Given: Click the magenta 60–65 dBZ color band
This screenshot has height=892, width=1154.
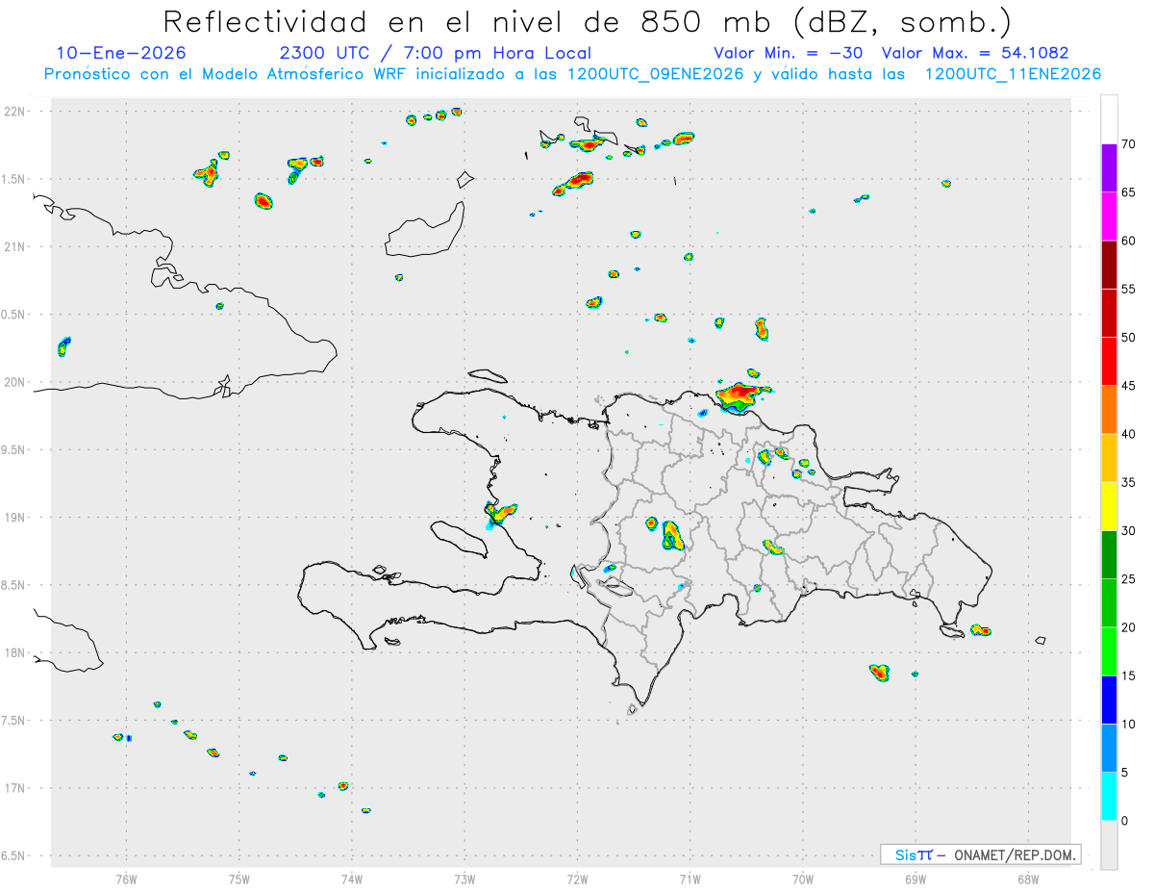Looking at the screenshot, I should pos(1109,217).
